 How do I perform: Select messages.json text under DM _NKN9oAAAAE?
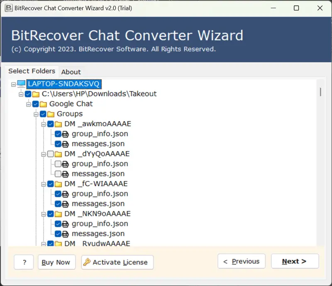[x=98, y=234]
